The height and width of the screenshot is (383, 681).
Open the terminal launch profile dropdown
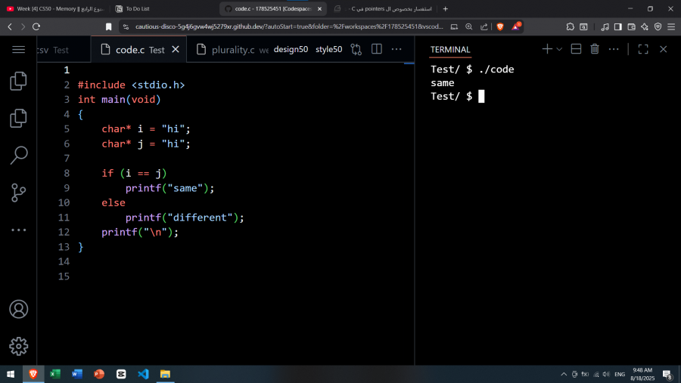[559, 49]
